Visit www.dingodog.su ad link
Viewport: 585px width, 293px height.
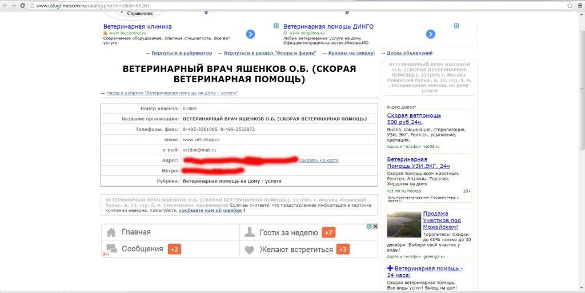coord(307,33)
